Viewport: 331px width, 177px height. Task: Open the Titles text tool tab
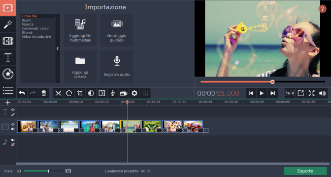pyautogui.click(x=8, y=57)
